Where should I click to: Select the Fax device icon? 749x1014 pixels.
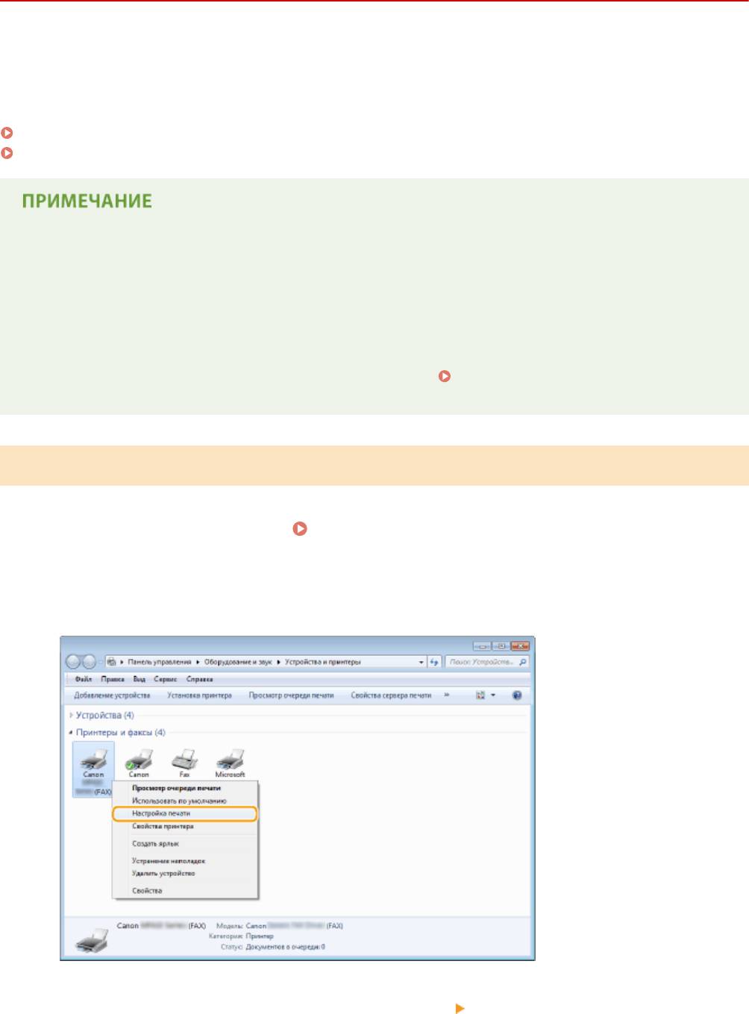click(184, 761)
